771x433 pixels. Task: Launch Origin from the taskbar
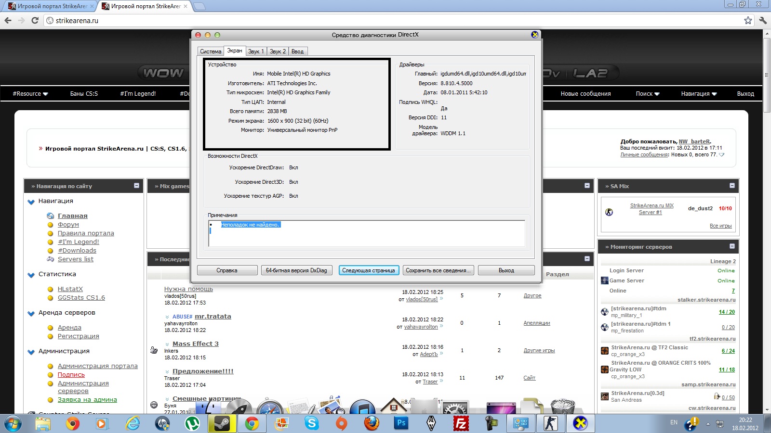coord(342,423)
